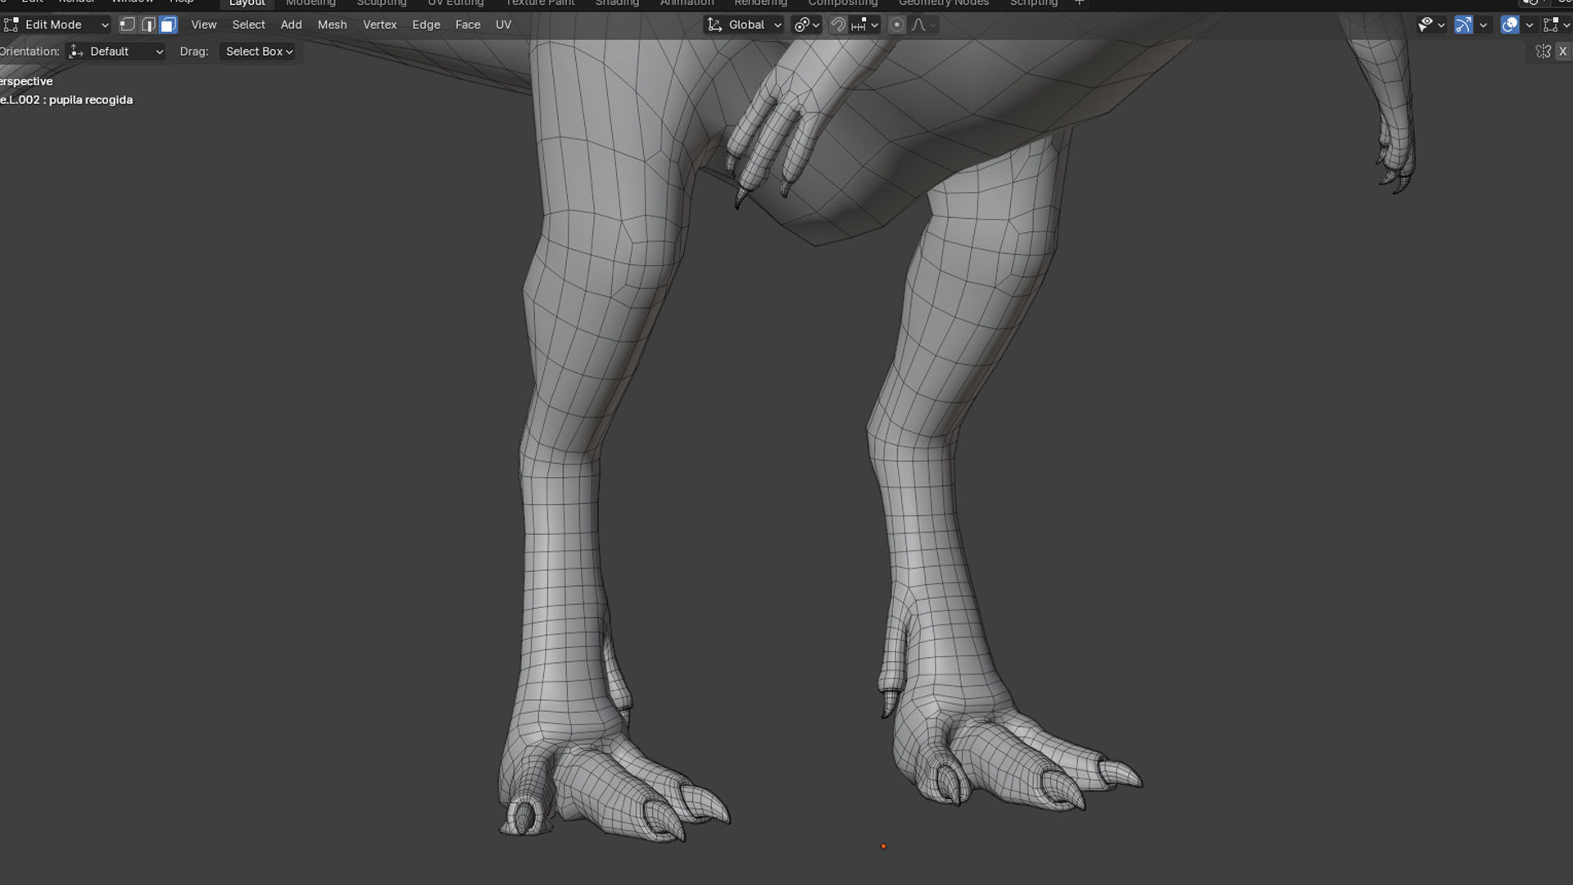
Task: Switch to vertex select mode
Action: click(x=127, y=25)
